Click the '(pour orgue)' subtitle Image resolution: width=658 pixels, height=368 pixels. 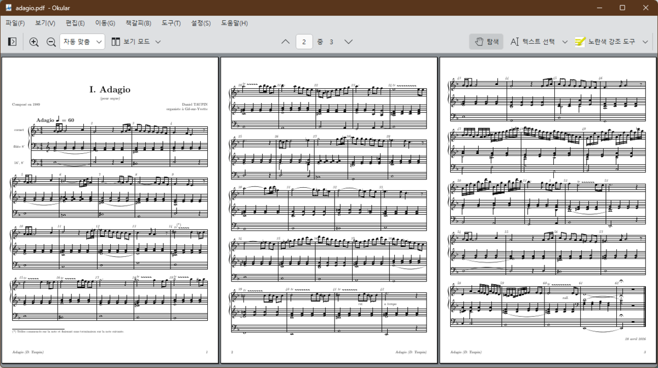[x=110, y=99]
